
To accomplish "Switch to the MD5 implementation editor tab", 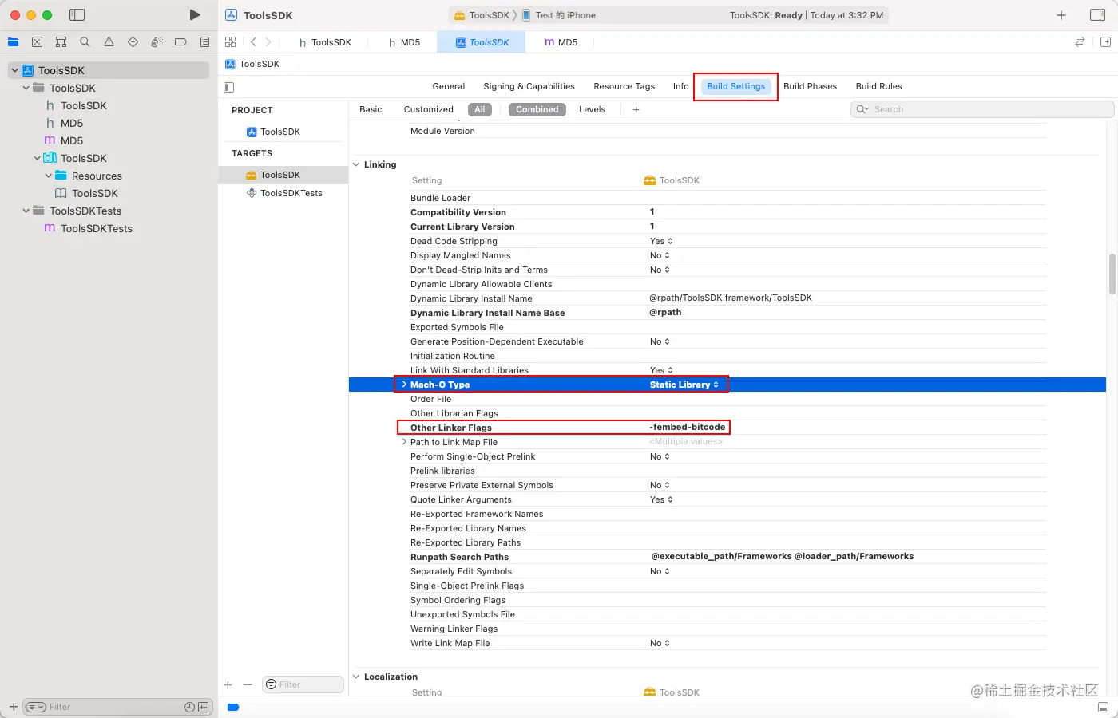I will point(561,42).
